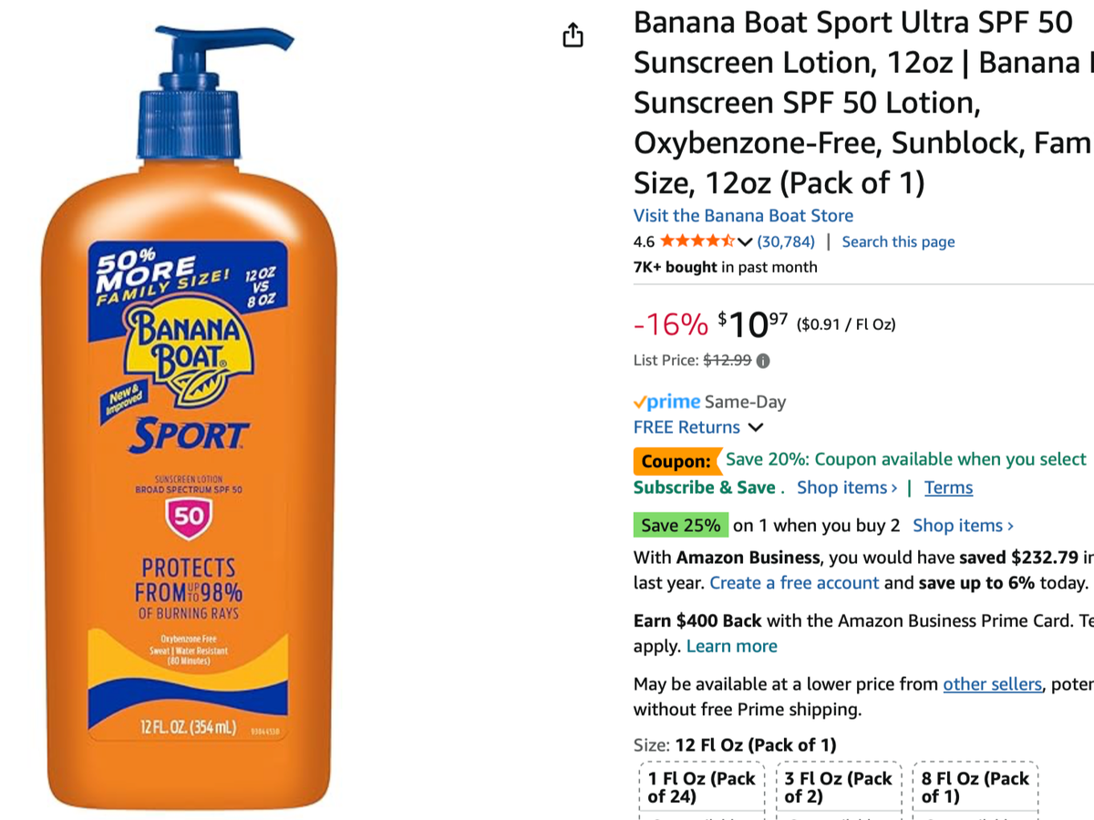Screen dimensions: 1094x820
Task: Click Create a free account link
Action: click(x=794, y=582)
